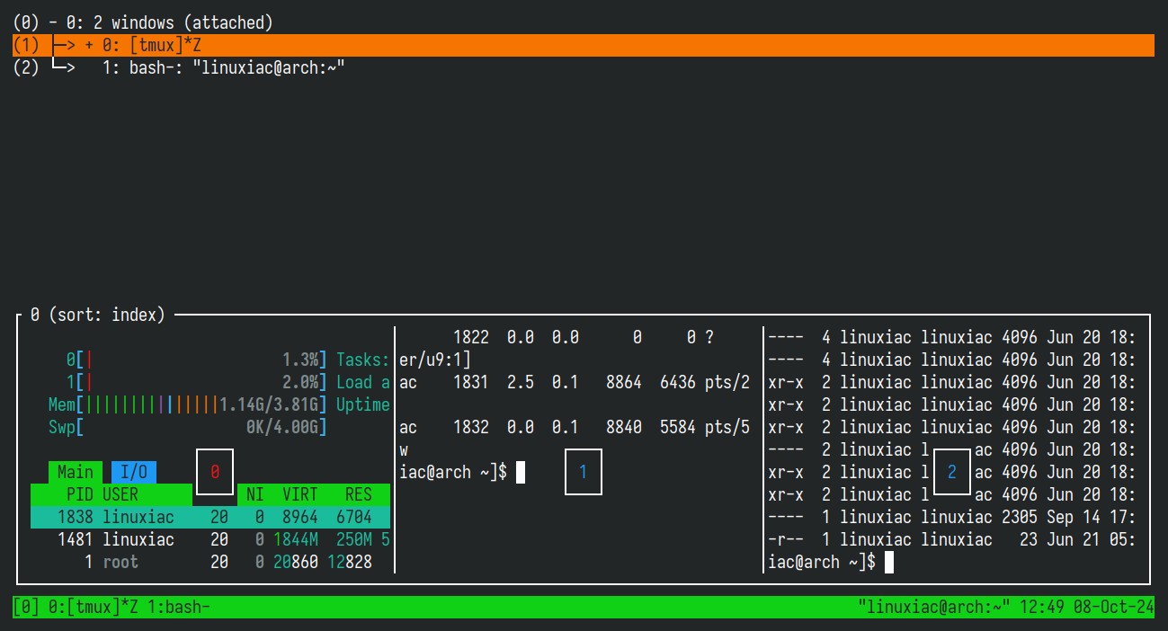Click the '[0]' session indicator in status bar
Image resolution: width=1168 pixels, height=631 pixels.
click(x=26, y=608)
